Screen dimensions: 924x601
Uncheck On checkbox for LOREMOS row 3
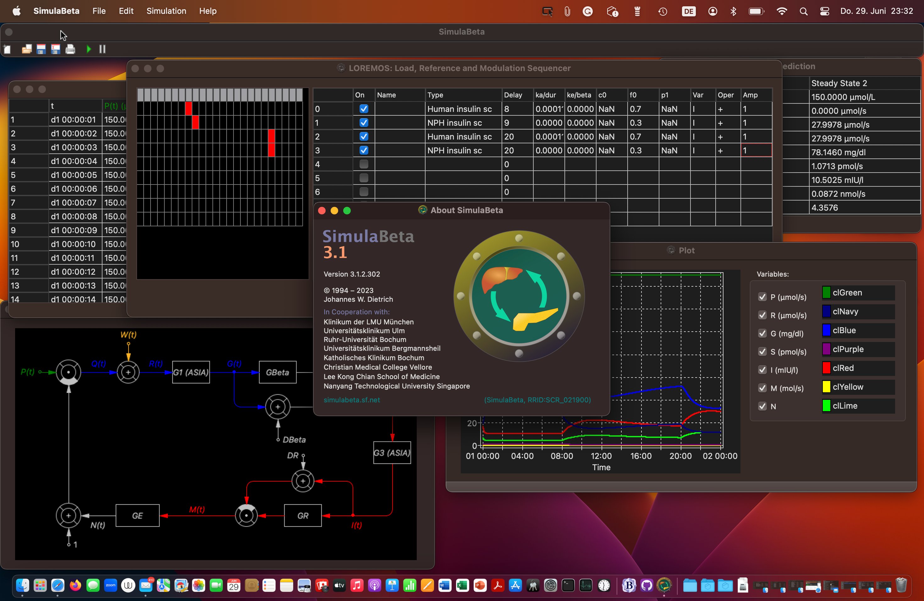click(364, 150)
